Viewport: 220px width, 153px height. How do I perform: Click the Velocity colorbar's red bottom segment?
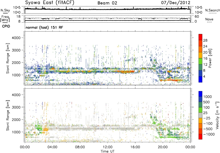(x=200, y=137)
